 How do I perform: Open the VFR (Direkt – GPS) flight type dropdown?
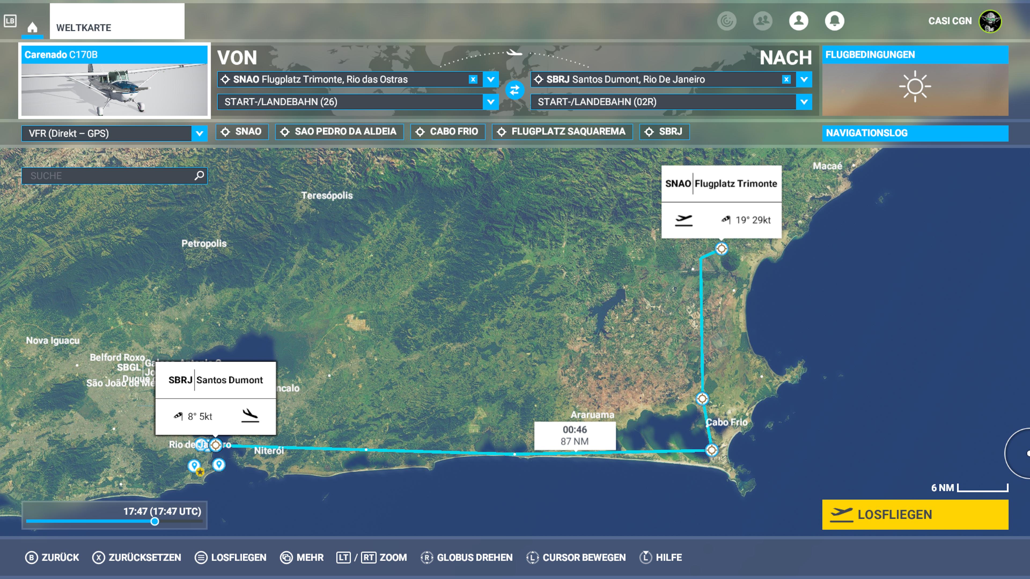tap(114, 133)
